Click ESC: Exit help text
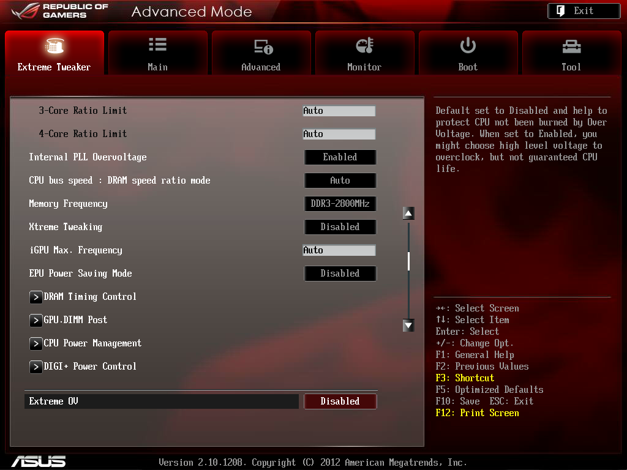Viewport: 627px width, 470px height. click(511, 401)
